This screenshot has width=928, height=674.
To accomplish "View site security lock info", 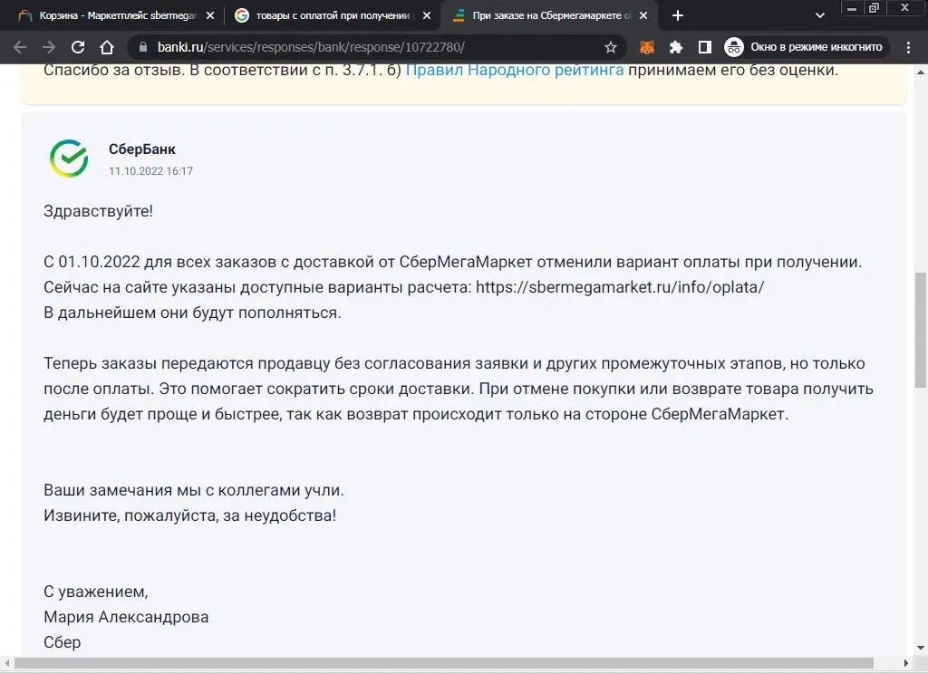I will 142,47.
